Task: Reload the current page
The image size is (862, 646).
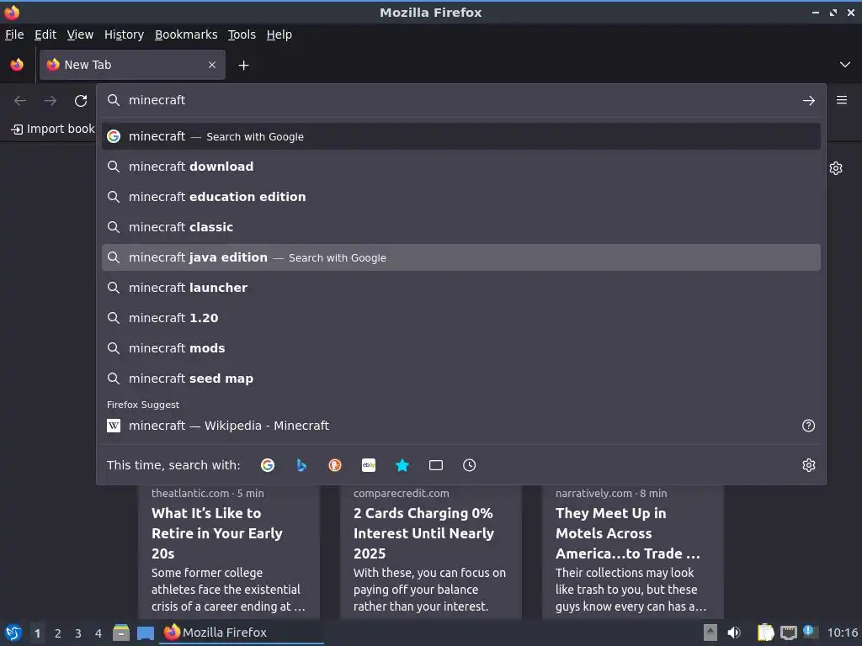Action: click(81, 101)
